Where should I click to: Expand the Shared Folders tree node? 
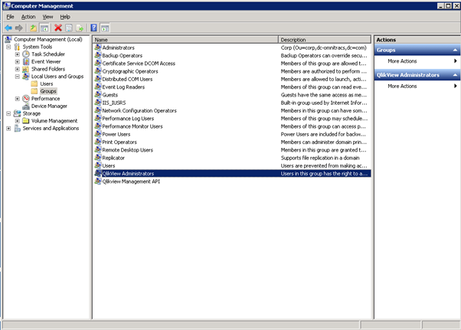(x=18, y=69)
